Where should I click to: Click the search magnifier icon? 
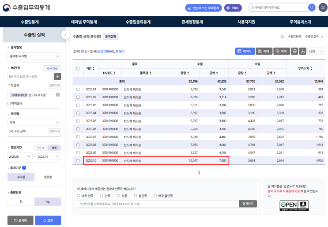click(x=312, y=7)
